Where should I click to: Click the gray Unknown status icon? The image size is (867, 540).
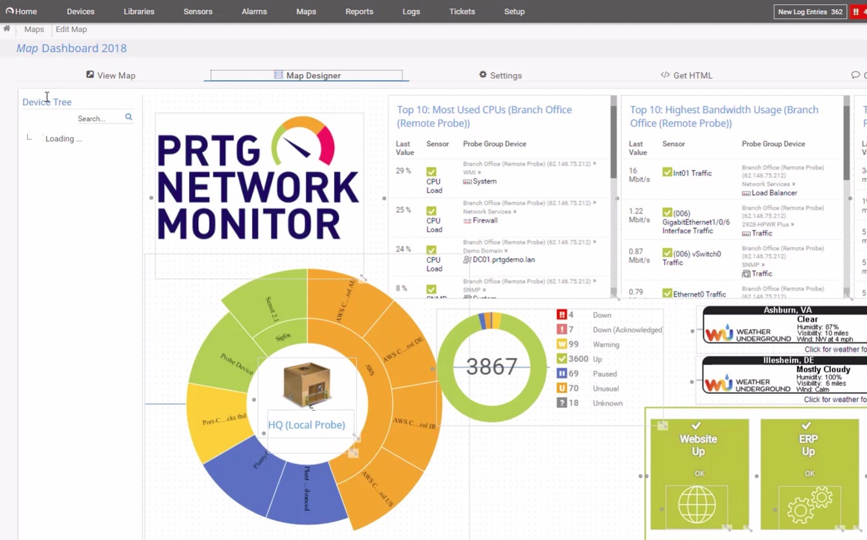point(562,403)
